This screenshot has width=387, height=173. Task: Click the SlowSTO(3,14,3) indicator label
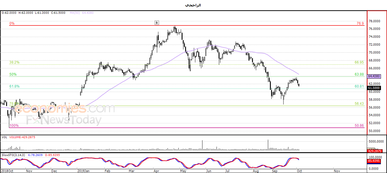coord(14,155)
